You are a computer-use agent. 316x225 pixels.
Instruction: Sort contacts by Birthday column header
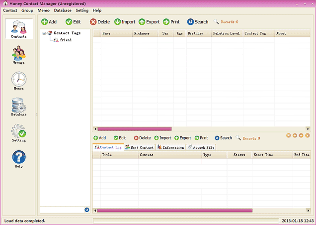(199, 33)
